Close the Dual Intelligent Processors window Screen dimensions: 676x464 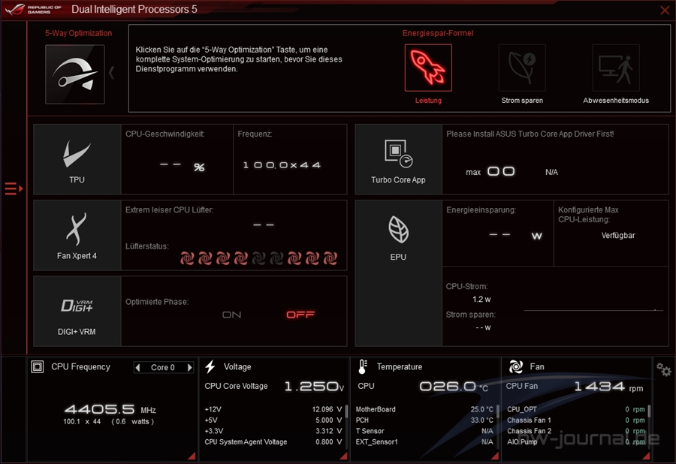click(x=665, y=10)
